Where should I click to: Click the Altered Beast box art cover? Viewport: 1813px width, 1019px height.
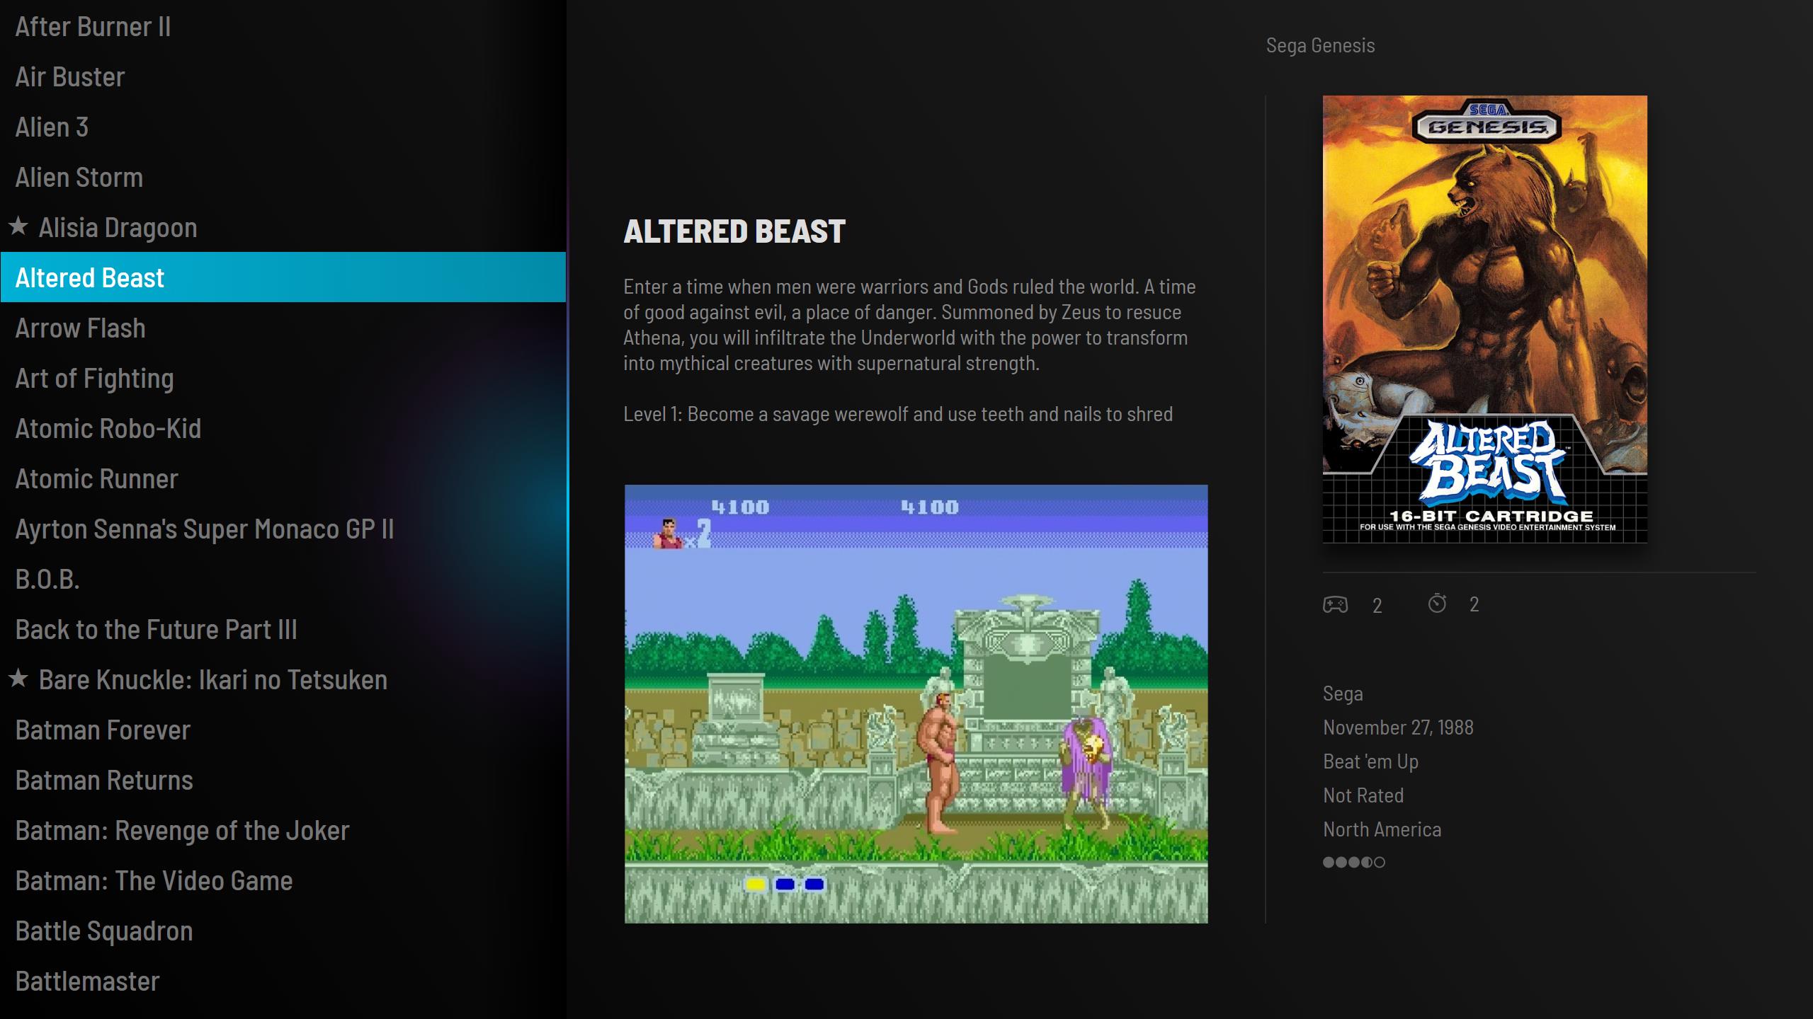click(1484, 319)
